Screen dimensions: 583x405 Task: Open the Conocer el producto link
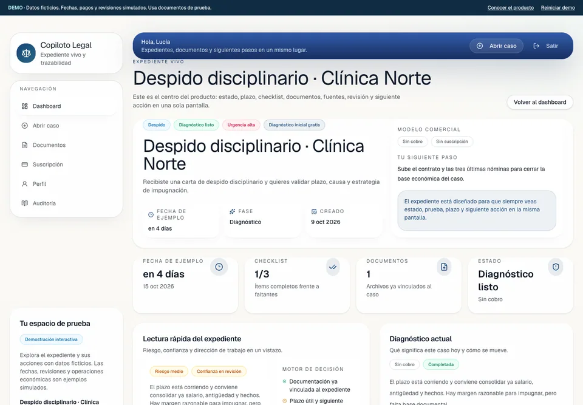(511, 8)
